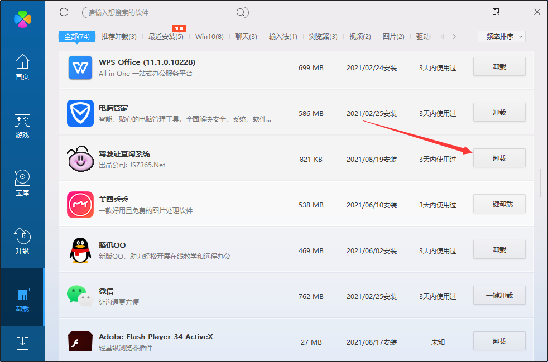The image size is (548, 362).
Task: Switch to 输入法(1) tab
Action: [x=283, y=36]
